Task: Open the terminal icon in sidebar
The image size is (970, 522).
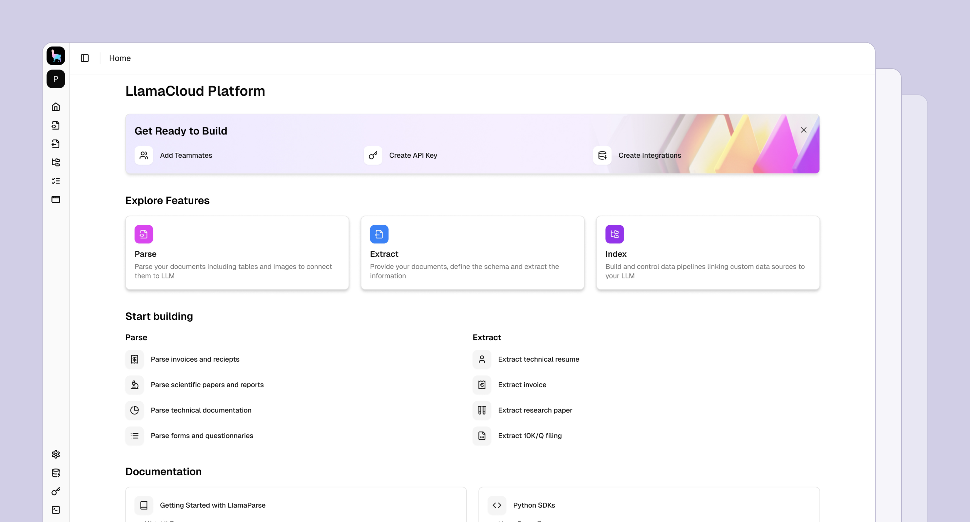Action: (x=56, y=510)
